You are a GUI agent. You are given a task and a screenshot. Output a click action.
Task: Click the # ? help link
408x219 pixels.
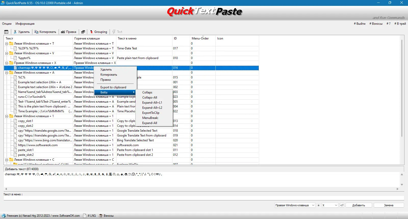coord(388,24)
